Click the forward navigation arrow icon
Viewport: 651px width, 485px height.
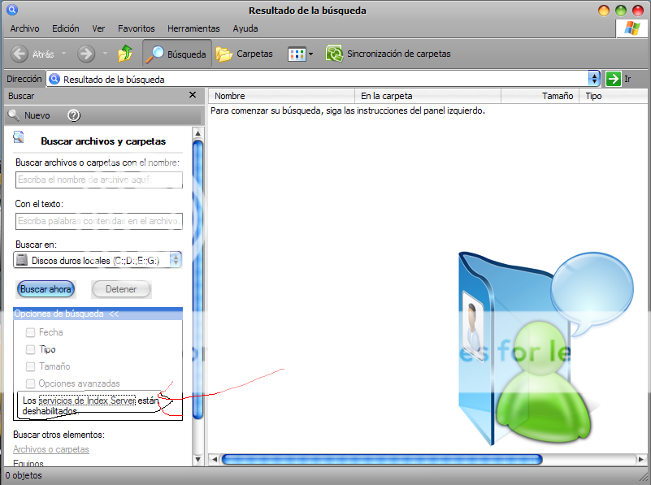86,54
